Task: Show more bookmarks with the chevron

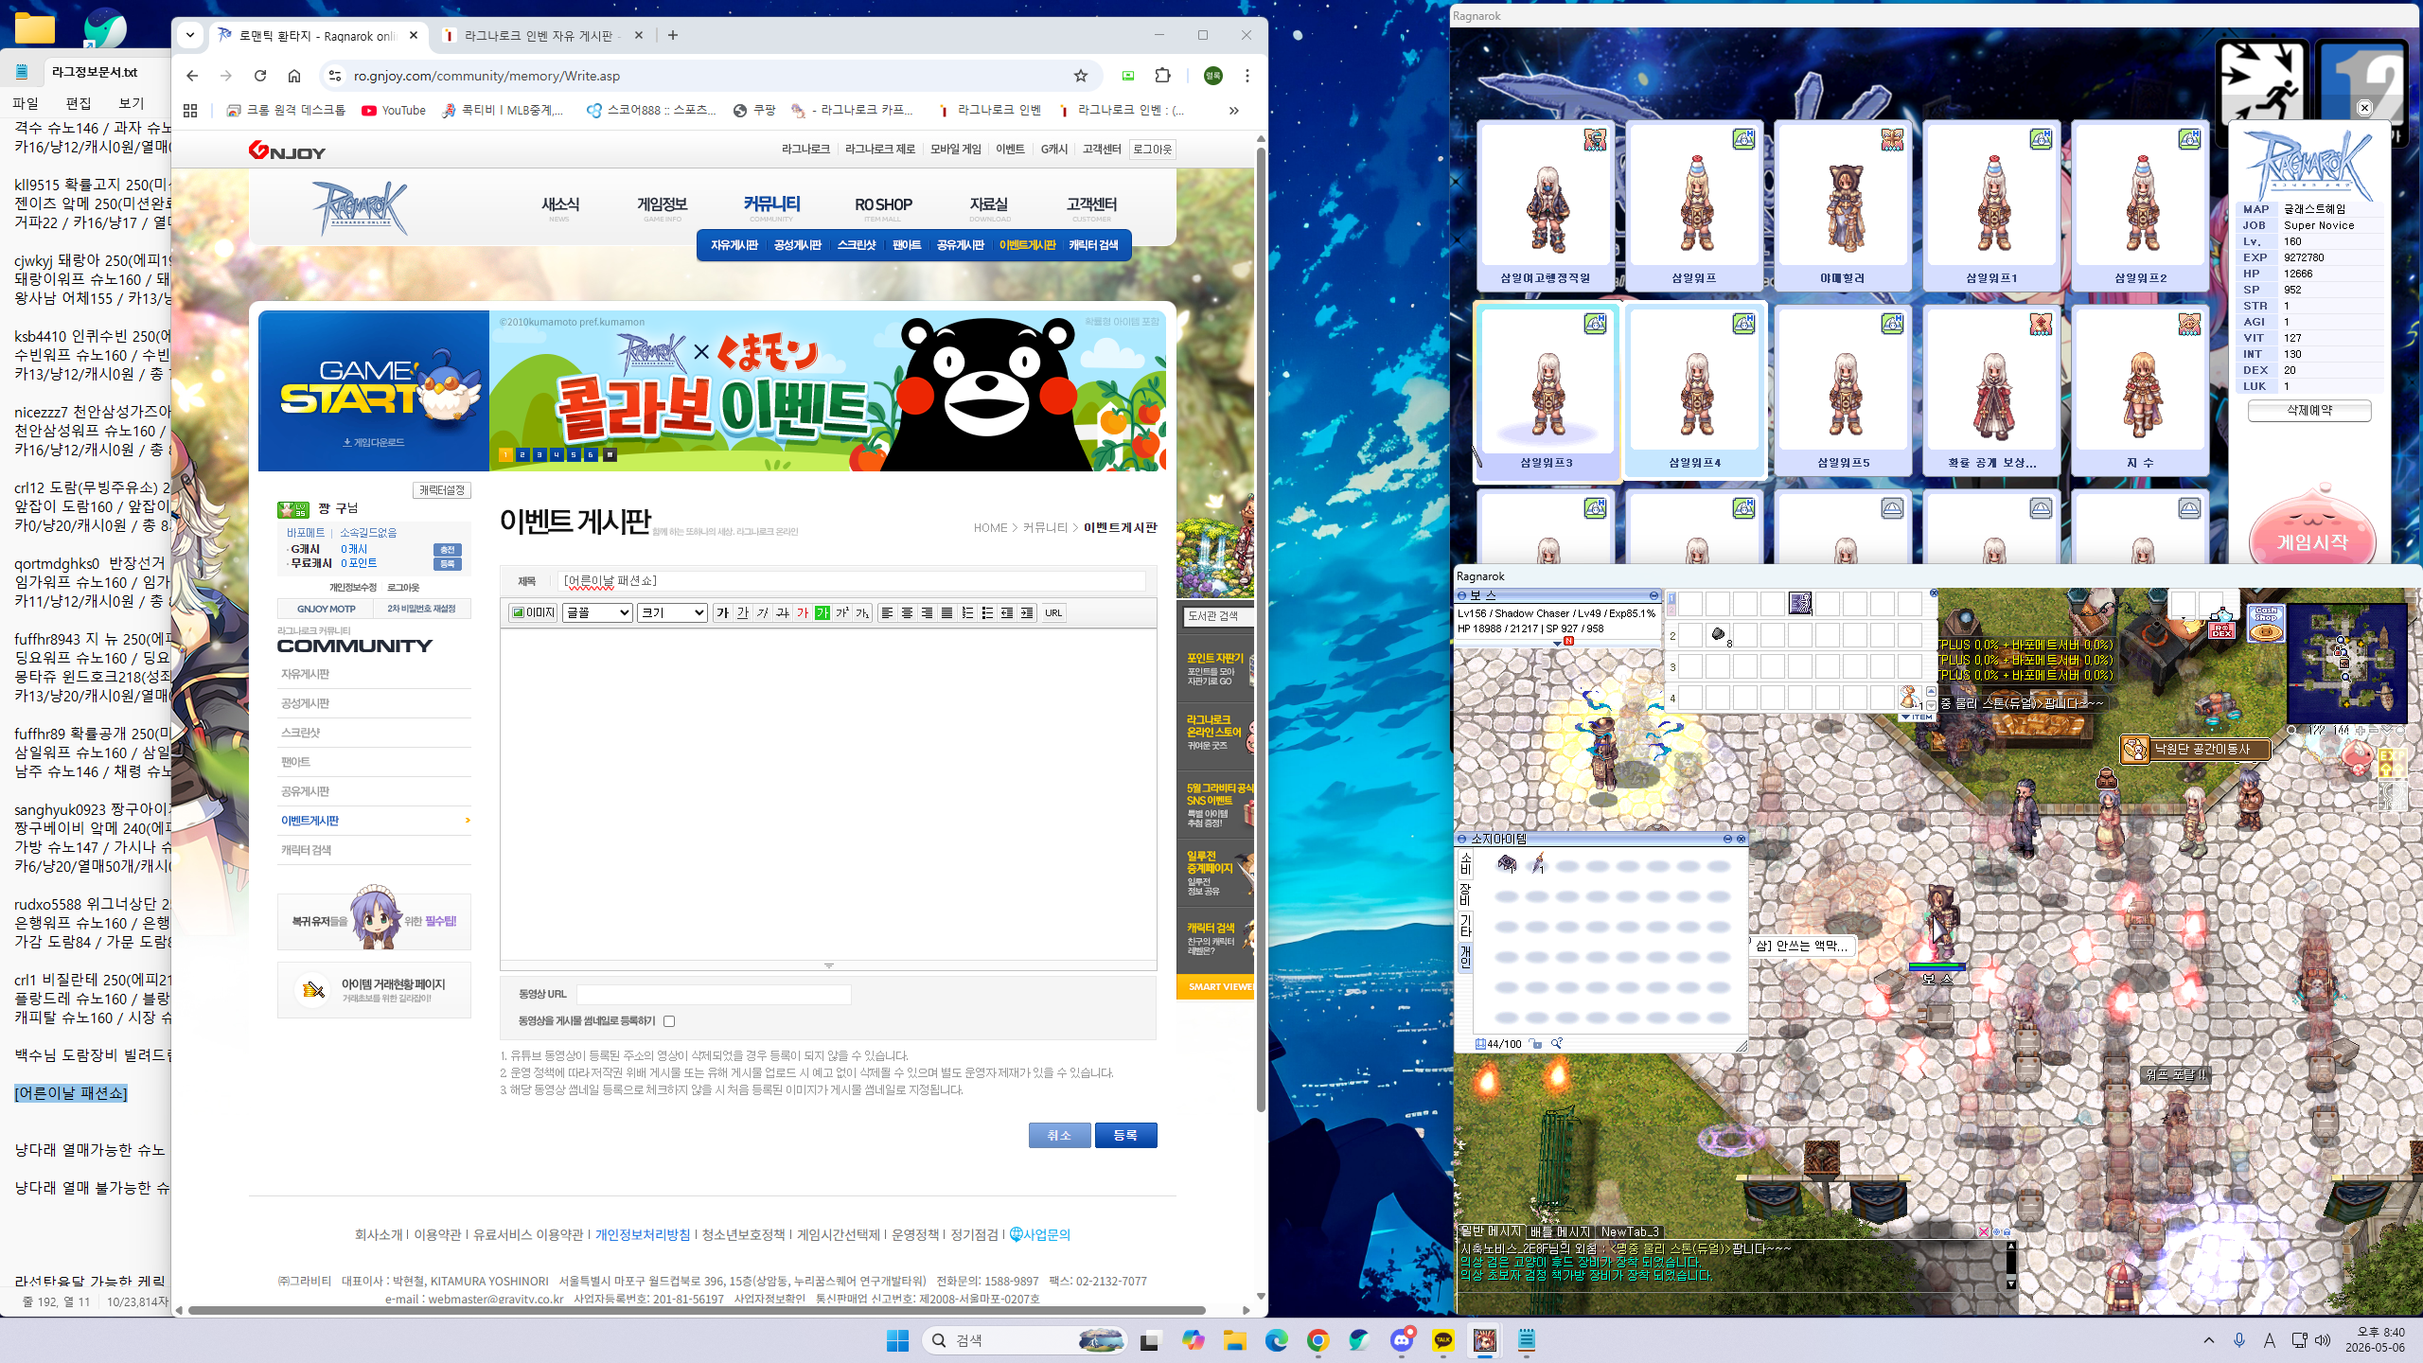Action: point(1233,111)
